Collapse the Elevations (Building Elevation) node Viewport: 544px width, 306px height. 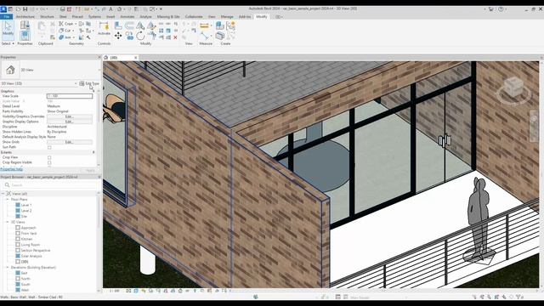tap(8, 268)
